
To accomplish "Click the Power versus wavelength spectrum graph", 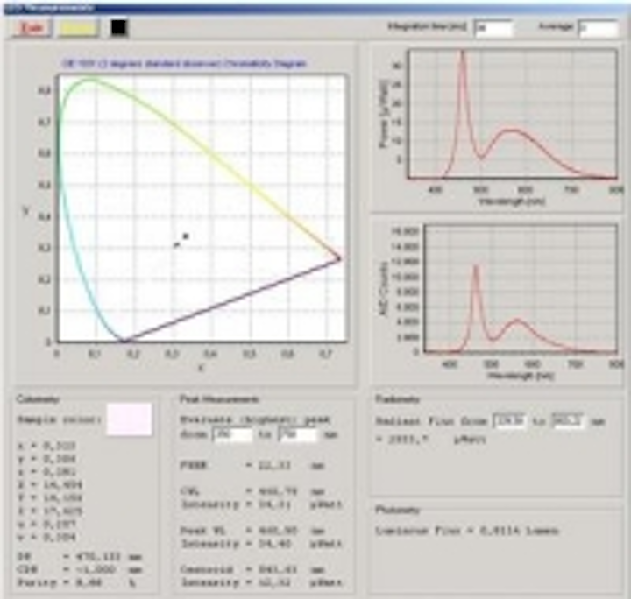I will point(513,114).
